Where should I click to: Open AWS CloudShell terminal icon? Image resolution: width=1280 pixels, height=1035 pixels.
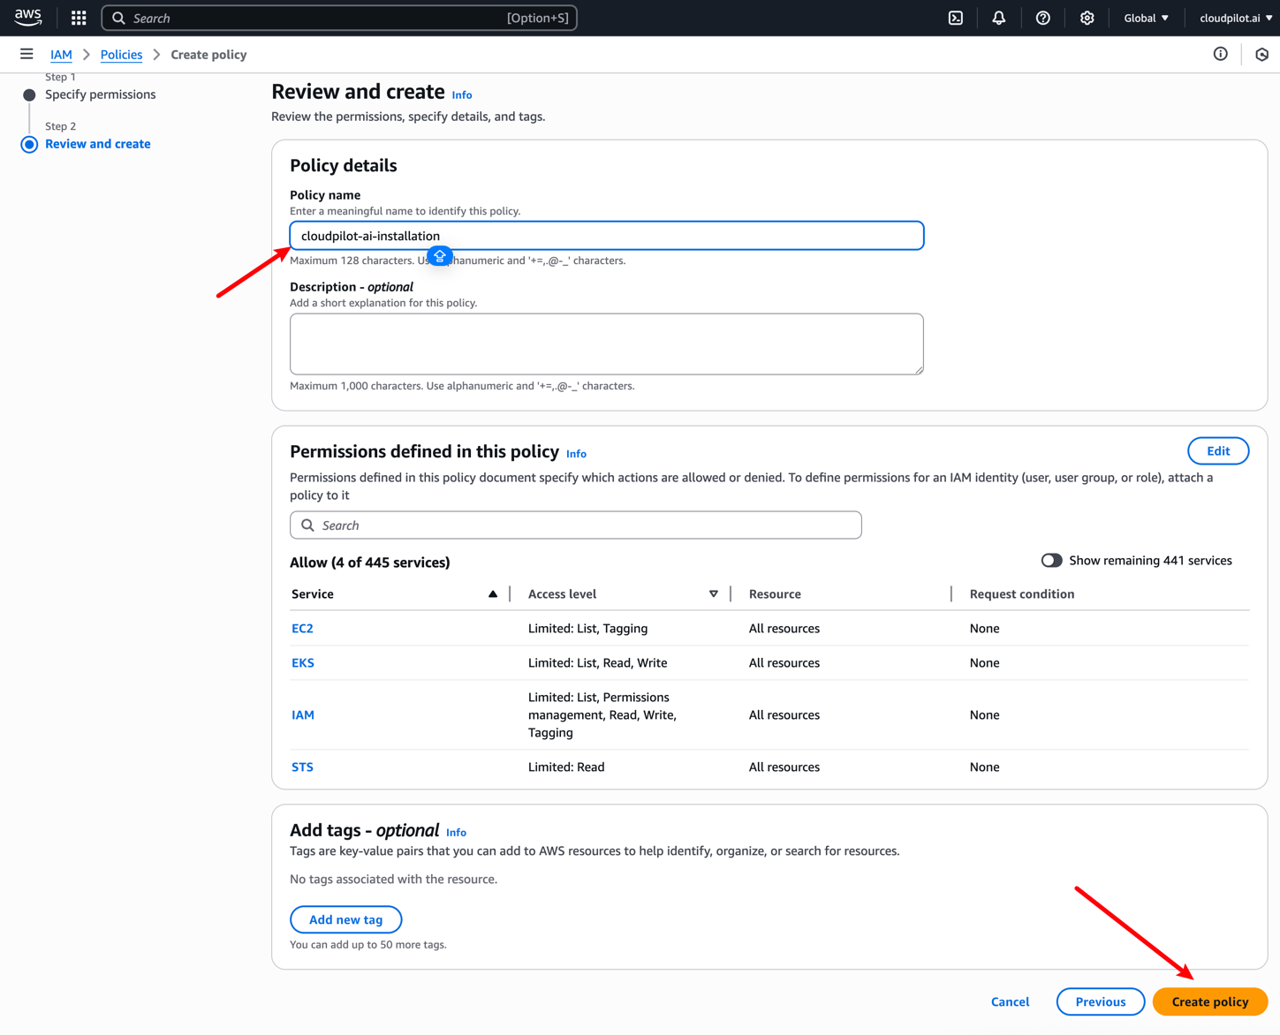tap(955, 18)
